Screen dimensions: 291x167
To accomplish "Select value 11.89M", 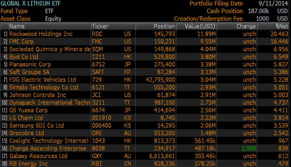I will click(x=206, y=34).
